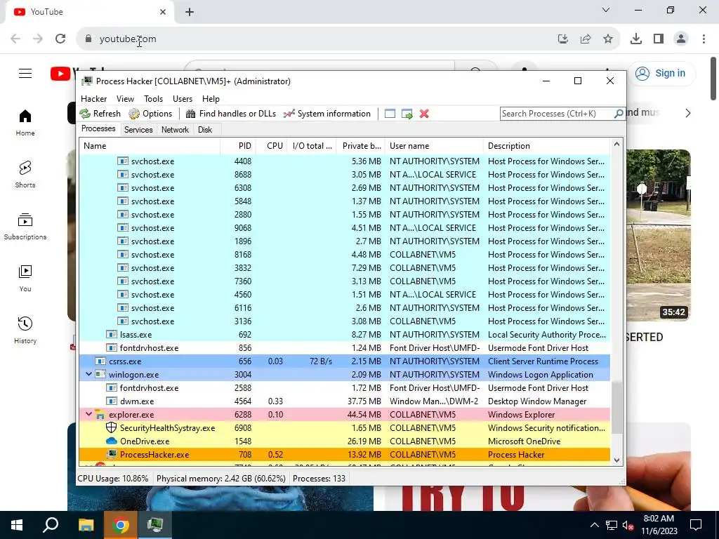Open Windows Start menu
Image resolution: width=719 pixels, height=539 pixels.
tap(17, 525)
